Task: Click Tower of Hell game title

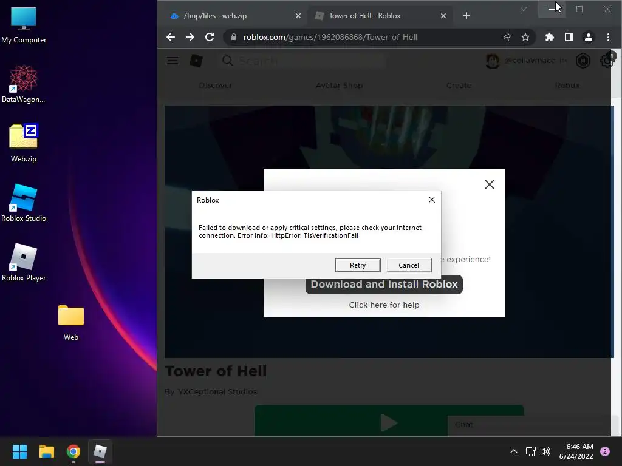Action: 216,371
